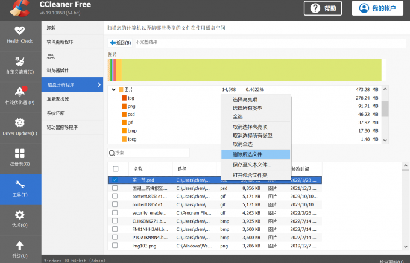Click the large yellow-green usage bar segment

coord(251,70)
